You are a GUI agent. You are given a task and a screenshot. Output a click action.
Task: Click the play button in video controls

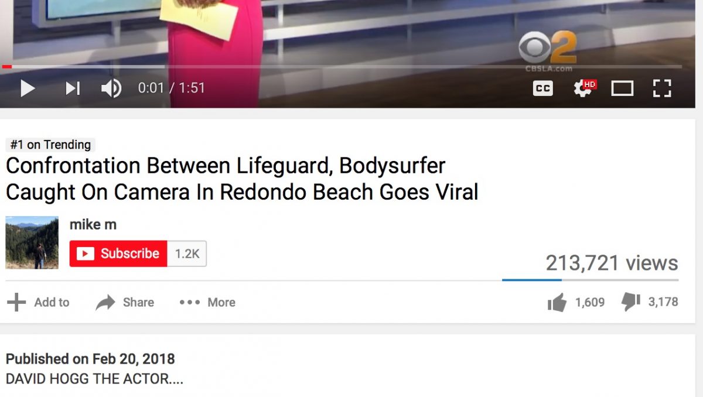pyautogui.click(x=28, y=88)
